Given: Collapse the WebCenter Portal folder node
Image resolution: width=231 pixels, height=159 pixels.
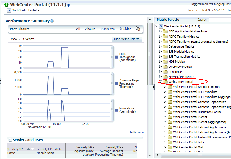Looking at the screenshot, I should coord(161,81).
